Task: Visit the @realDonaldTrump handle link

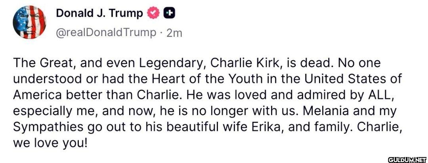Action: click(106, 33)
